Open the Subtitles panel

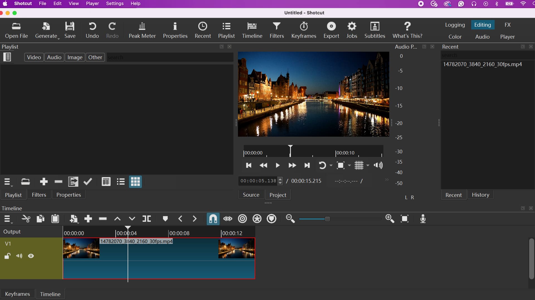(x=375, y=30)
